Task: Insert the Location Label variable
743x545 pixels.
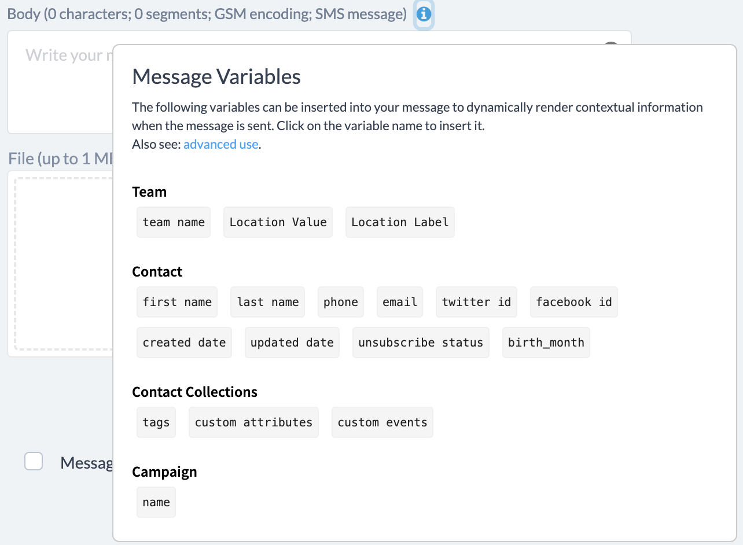Action: click(x=400, y=222)
